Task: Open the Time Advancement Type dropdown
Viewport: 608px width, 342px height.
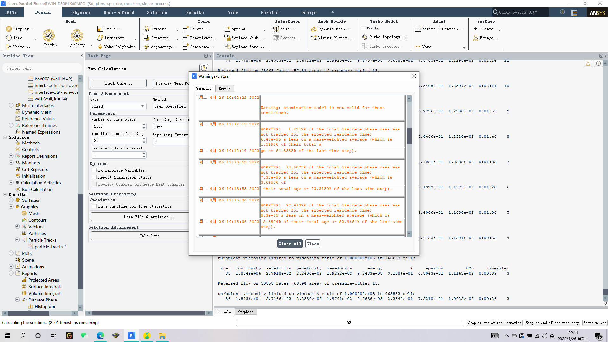Action: (118, 106)
